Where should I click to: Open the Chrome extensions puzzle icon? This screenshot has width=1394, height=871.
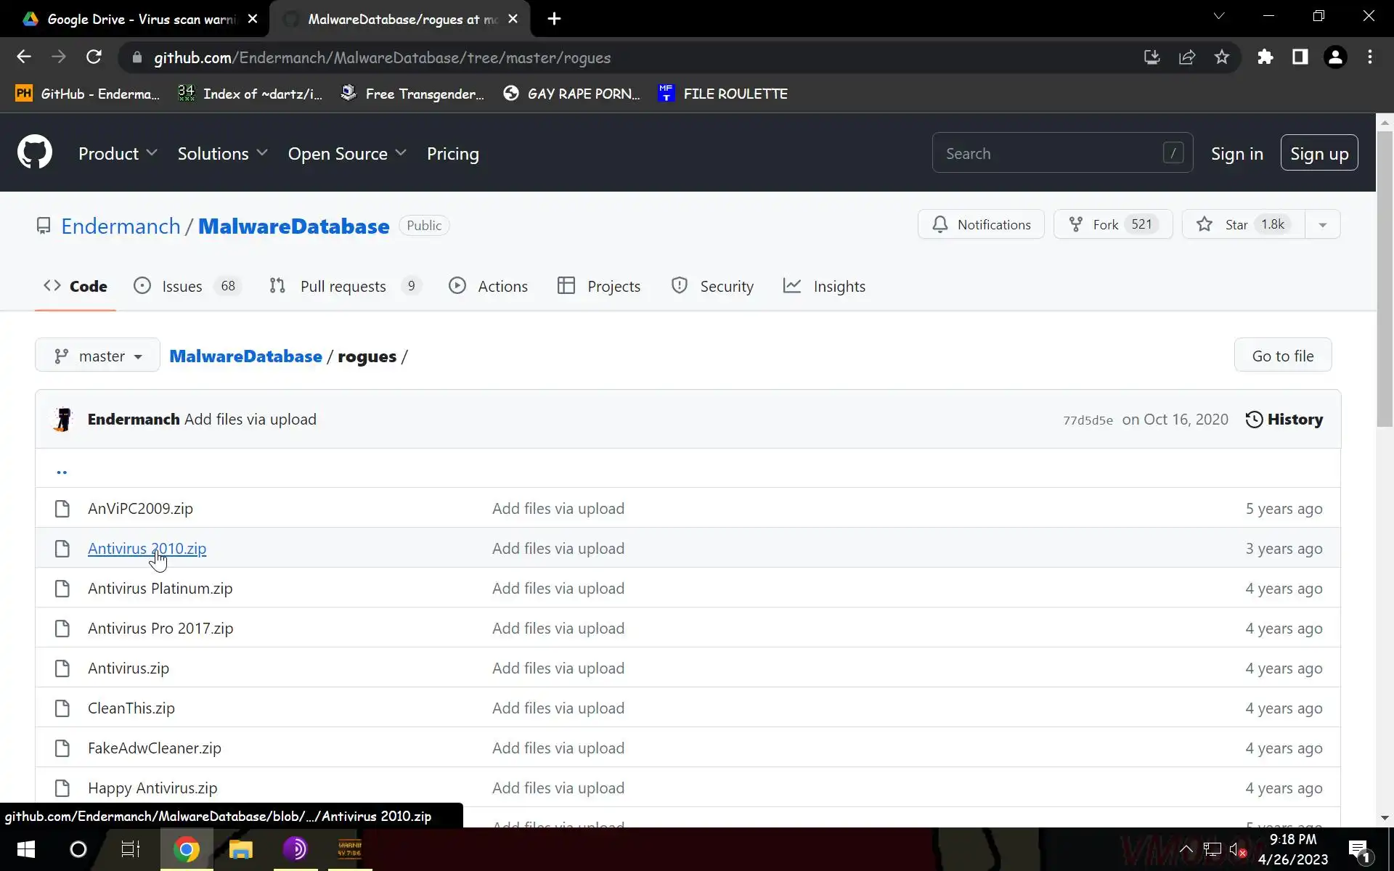[x=1265, y=57]
